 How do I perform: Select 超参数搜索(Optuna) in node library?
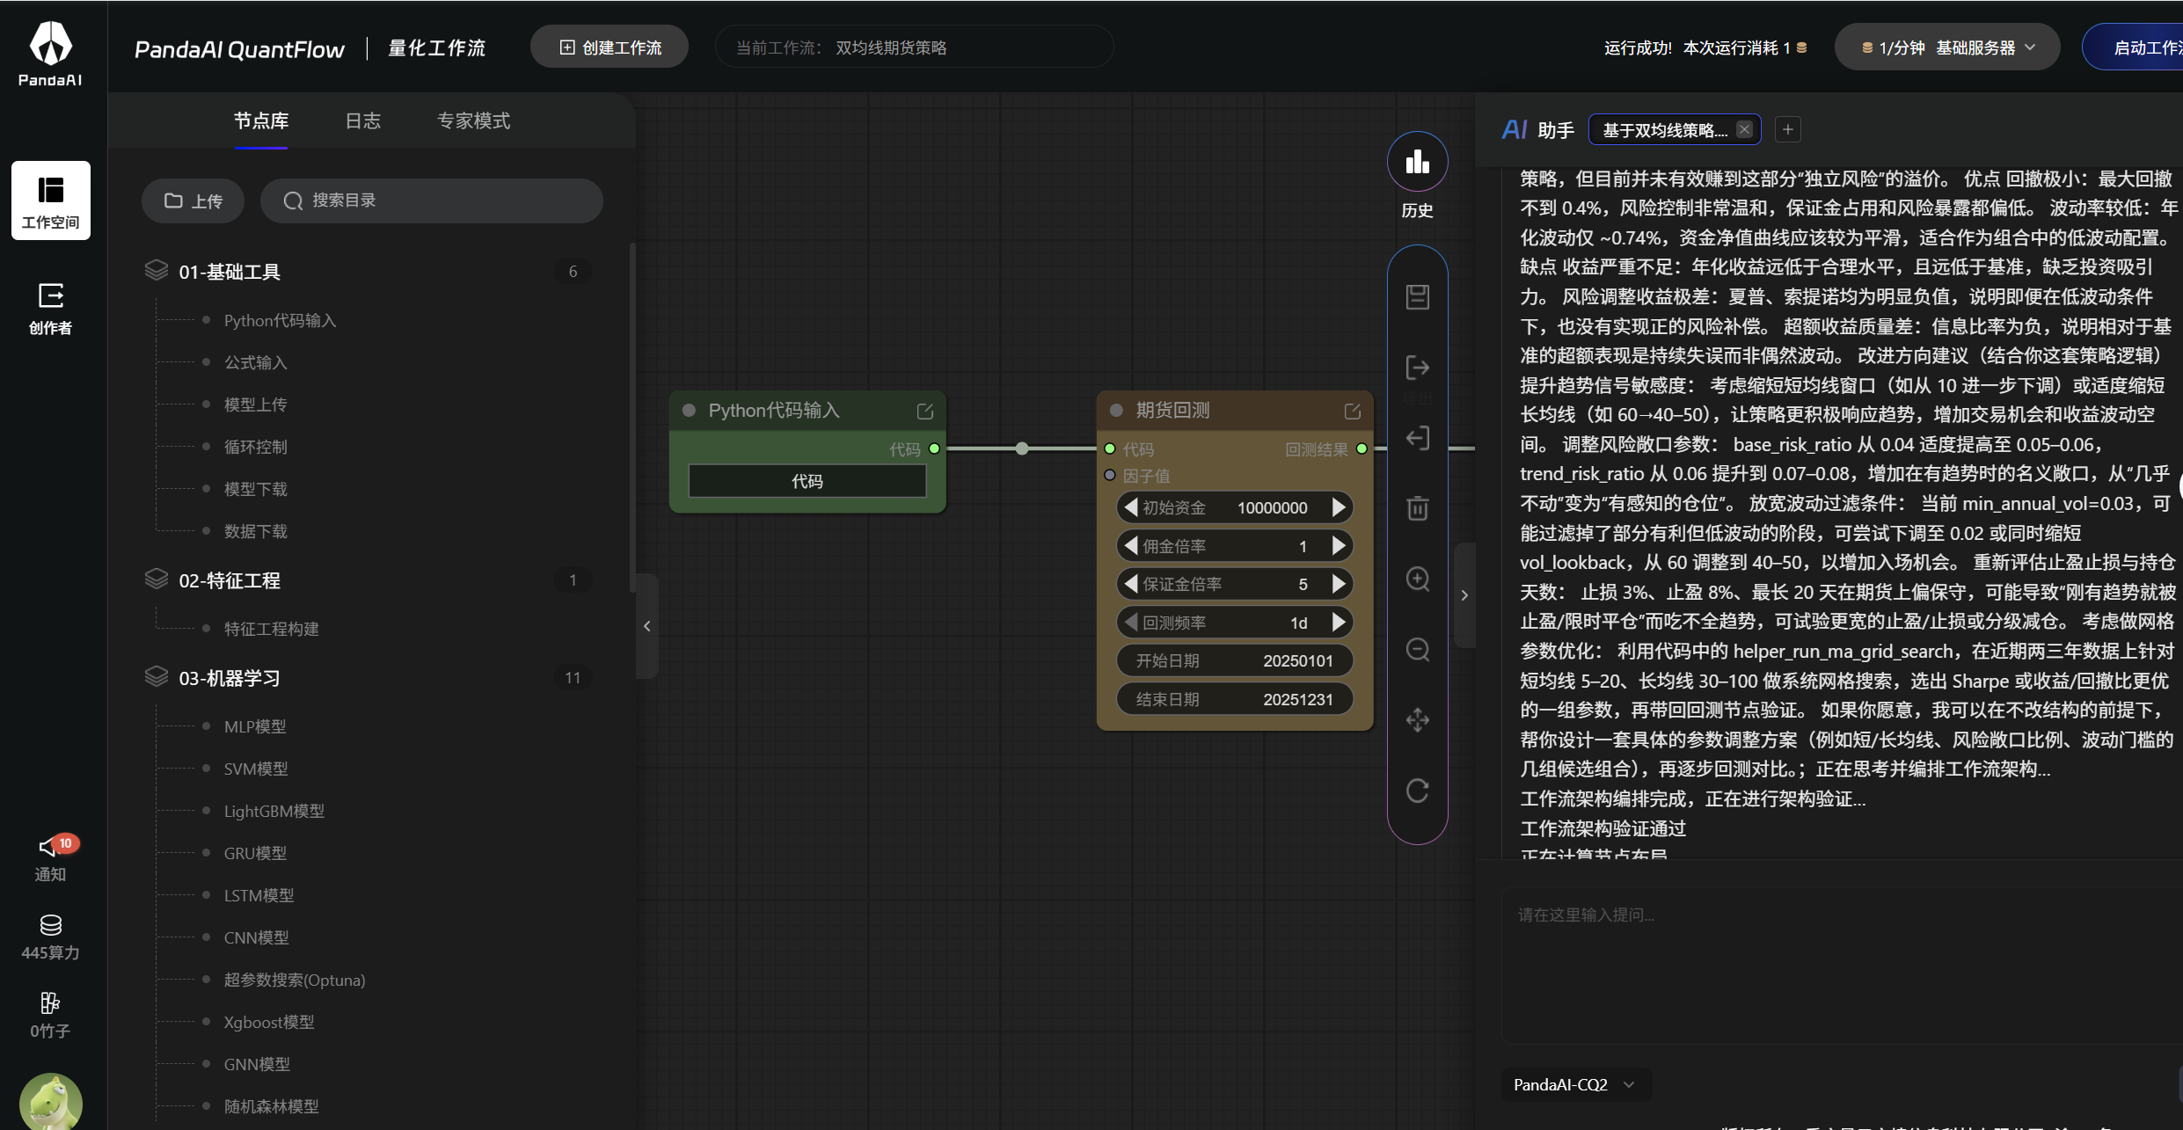click(x=294, y=980)
